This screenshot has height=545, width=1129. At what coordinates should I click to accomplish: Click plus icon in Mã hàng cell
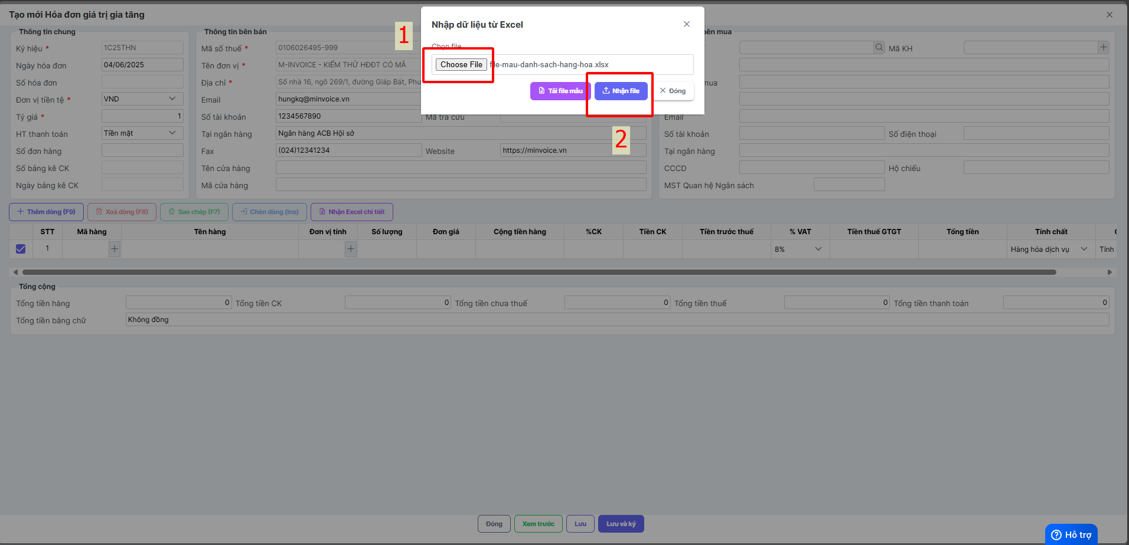[115, 249]
